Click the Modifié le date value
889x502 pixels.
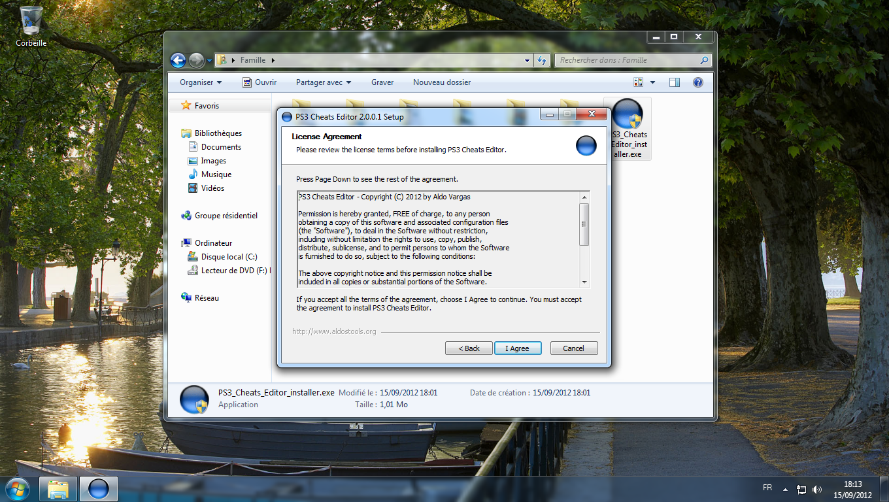click(409, 393)
